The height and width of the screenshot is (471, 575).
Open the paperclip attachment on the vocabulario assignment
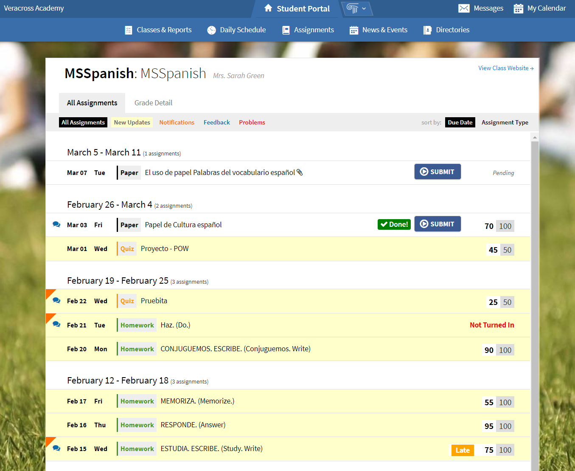(x=300, y=172)
